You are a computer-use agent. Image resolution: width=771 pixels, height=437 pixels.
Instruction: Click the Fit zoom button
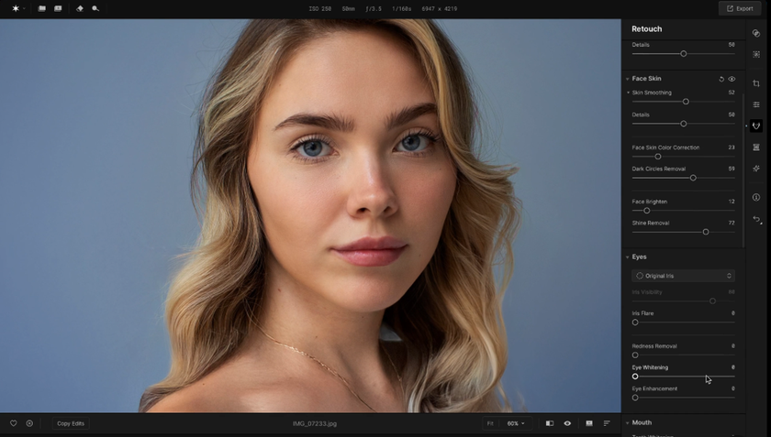pos(490,423)
